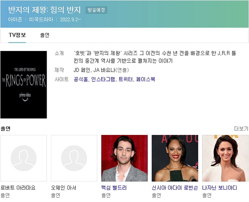Select 오웨인 아서 placeholder avatar

coord(74,158)
